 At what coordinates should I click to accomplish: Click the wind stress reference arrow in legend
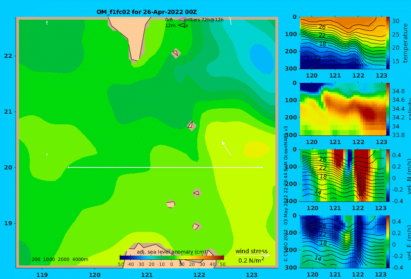[252, 255]
